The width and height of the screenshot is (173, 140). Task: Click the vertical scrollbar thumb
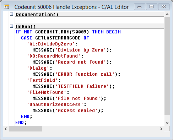(x=167, y=66)
